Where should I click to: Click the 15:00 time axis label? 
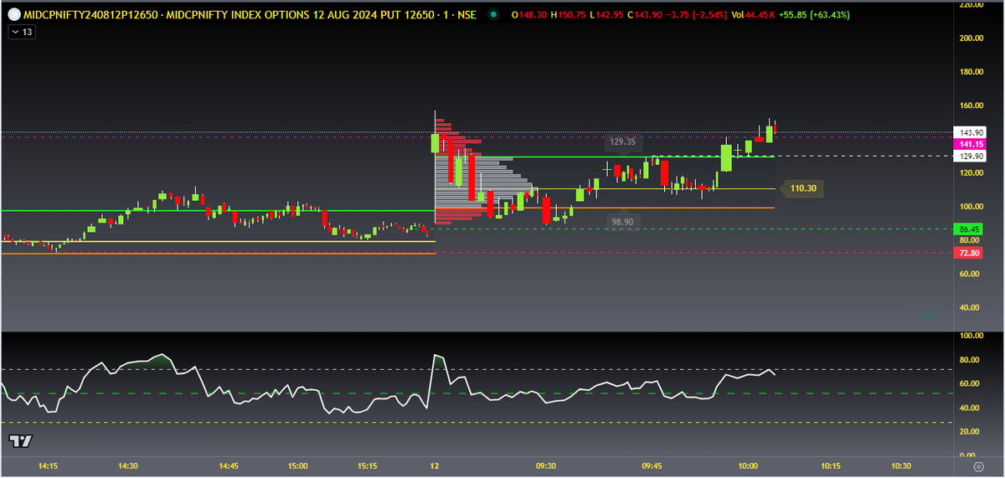coord(297,466)
